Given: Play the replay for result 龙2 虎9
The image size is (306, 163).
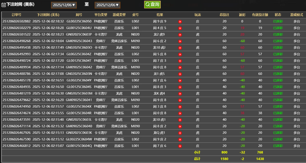Looking at the screenshot, I should pyautogui.click(x=180, y=34).
